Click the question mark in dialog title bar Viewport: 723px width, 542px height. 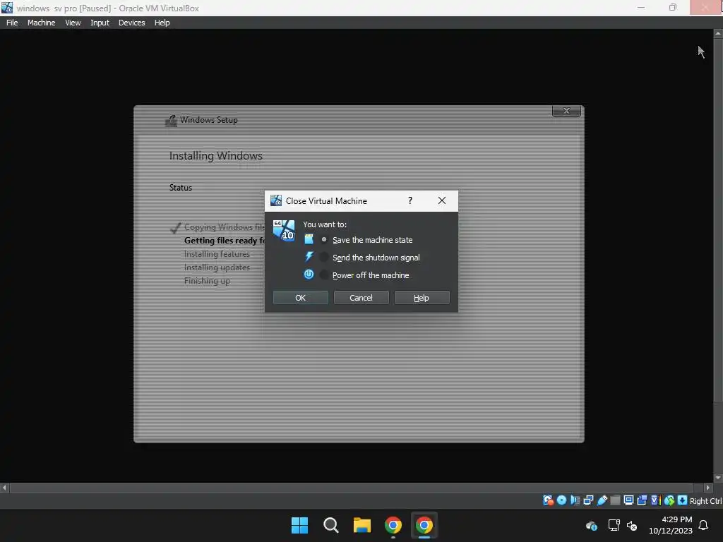(x=410, y=200)
